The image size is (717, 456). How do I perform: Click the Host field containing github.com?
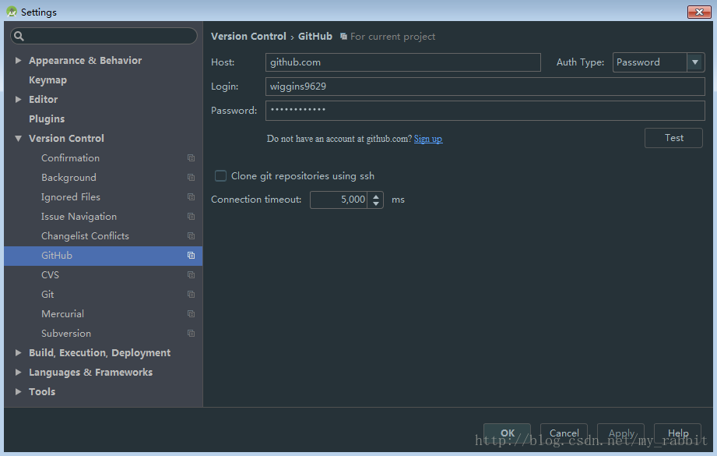pyautogui.click(x=402, y=62)
